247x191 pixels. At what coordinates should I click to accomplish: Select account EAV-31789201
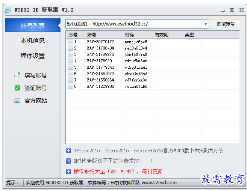pyautogui.click(x=100, y=61)
